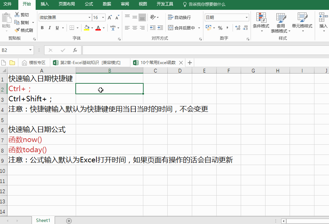Image resolution: width=329 pixels, height=224 pixels.
Task: Click the text orientation icon
Action: 153,17
